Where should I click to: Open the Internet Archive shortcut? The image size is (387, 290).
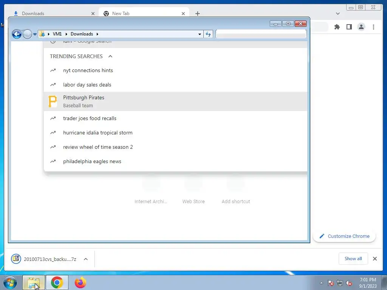click(x=151, y=190)
